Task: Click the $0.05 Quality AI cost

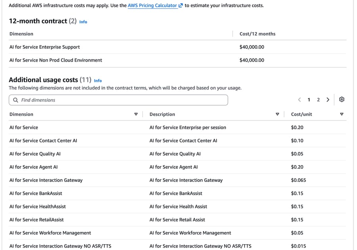Action: [x=297, y=154]
